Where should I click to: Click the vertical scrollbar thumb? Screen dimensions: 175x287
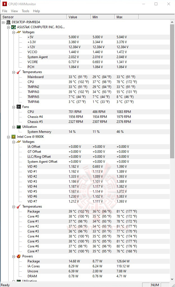click(172, 89)
